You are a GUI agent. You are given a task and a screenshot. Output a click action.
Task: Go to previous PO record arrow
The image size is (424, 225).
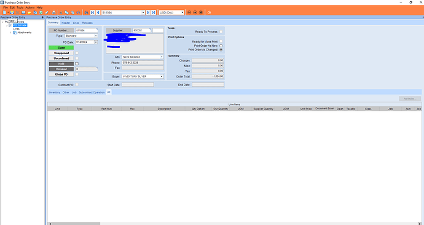(x=98, y=12)
